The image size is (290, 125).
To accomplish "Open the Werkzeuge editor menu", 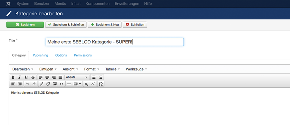I will coord(137,69).
